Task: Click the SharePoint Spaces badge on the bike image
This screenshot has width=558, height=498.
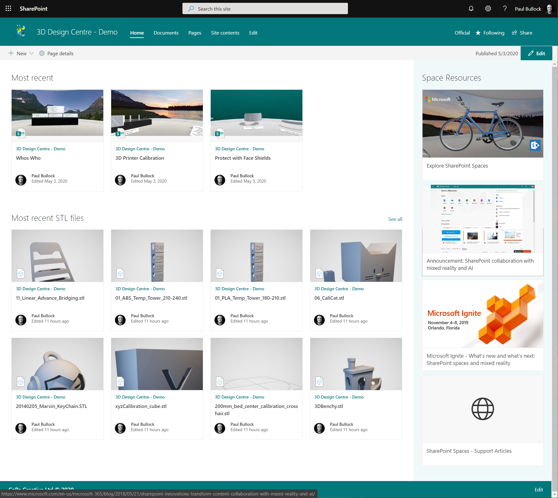Action: 535,145
